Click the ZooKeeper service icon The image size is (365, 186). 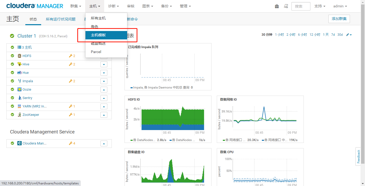pos(20,115)
